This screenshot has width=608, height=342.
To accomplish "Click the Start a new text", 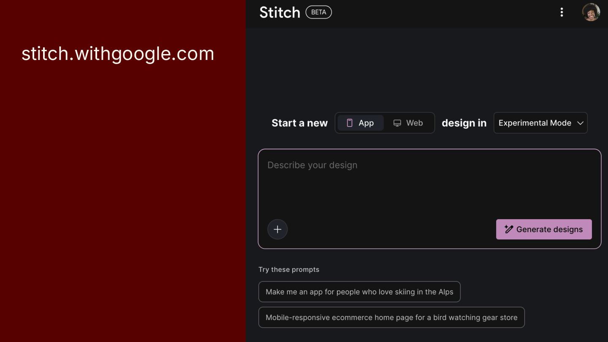I will pyautogui.click(x=300, y=123).
